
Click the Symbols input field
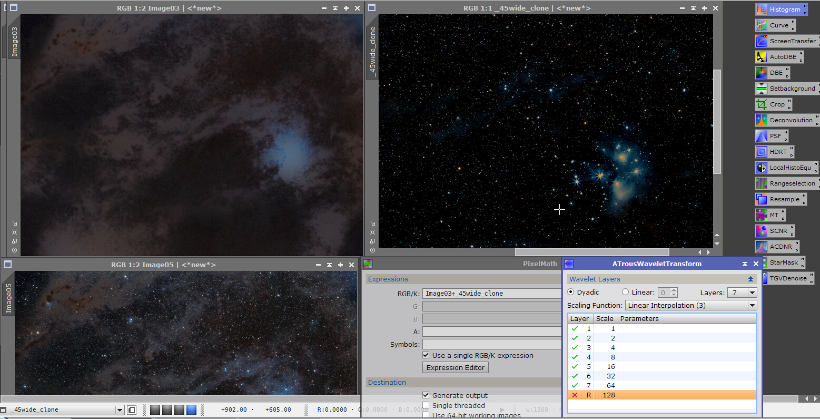coord(492,344)
